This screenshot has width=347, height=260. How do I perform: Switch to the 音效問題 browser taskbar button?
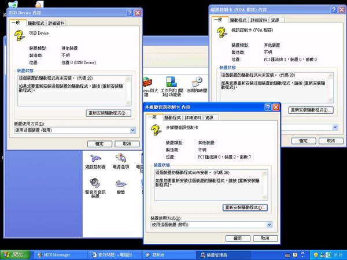(115, 255)
